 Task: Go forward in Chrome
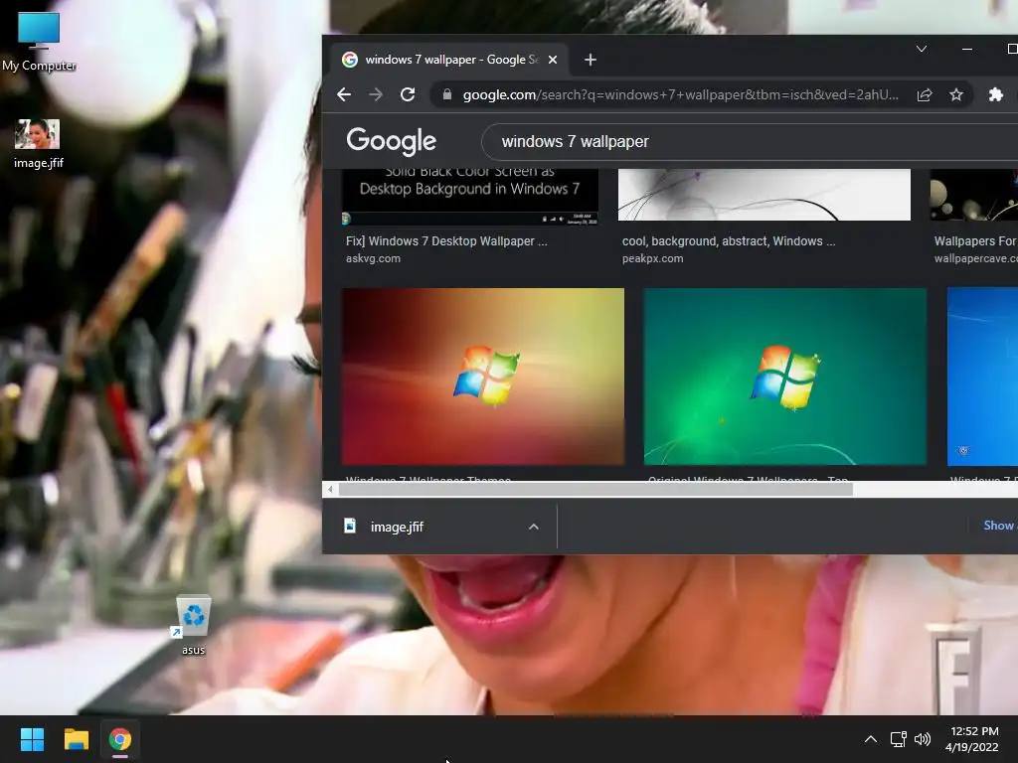click(376, 94)
